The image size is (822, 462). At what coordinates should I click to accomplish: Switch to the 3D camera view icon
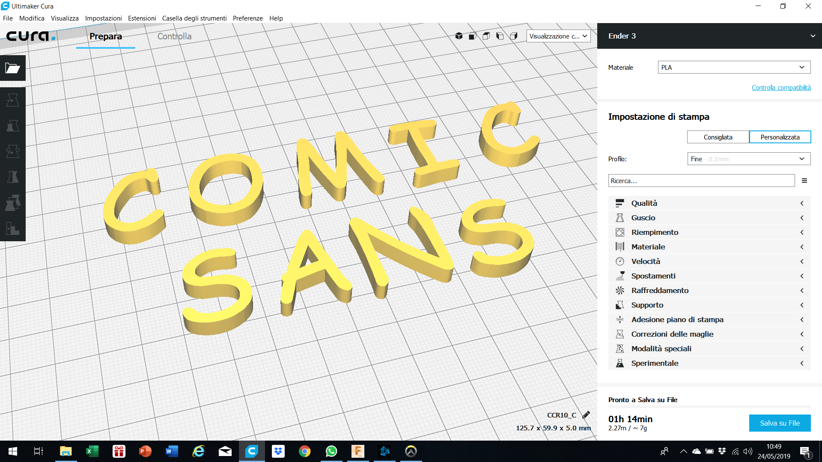(459, 36)
